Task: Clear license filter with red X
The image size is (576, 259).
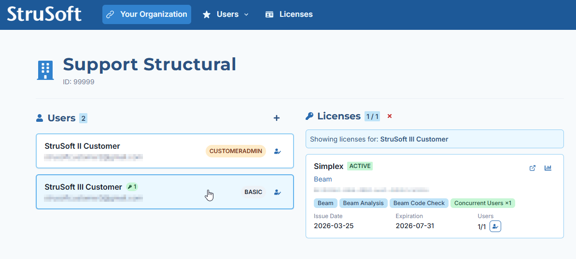Action: click(390, 116)
